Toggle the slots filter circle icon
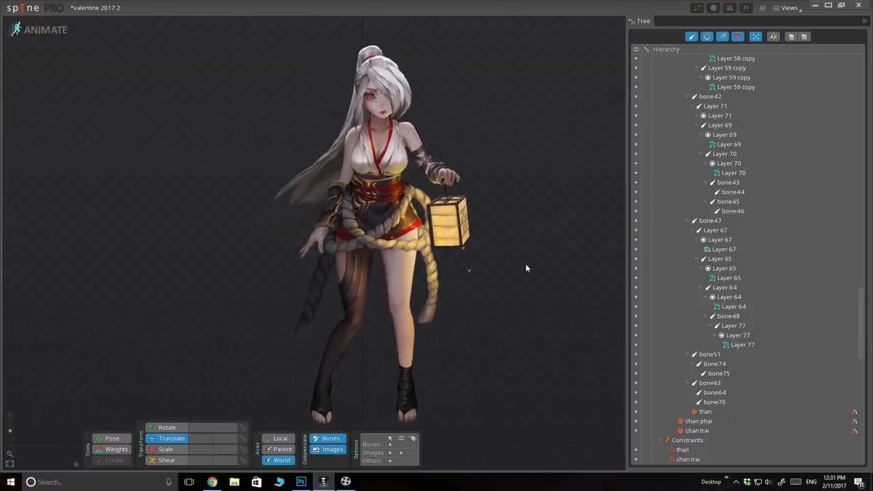The width and height of the screenshot is (873, 491). pos(707,37)
